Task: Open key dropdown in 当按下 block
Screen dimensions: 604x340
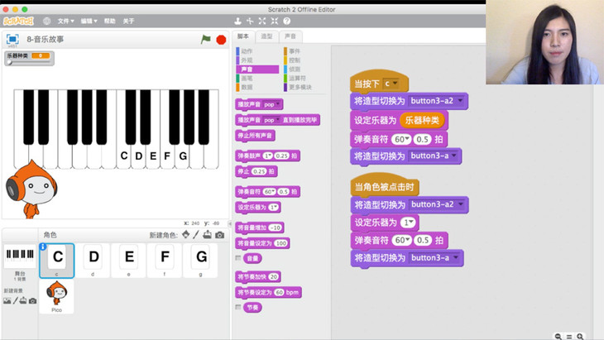Action: (x=391, y=84)
